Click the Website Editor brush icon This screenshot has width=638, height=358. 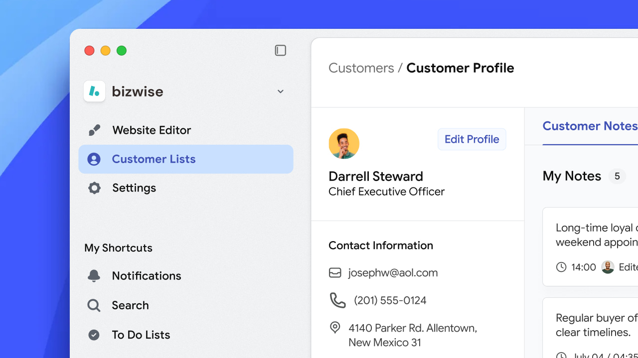coord(94,130)
